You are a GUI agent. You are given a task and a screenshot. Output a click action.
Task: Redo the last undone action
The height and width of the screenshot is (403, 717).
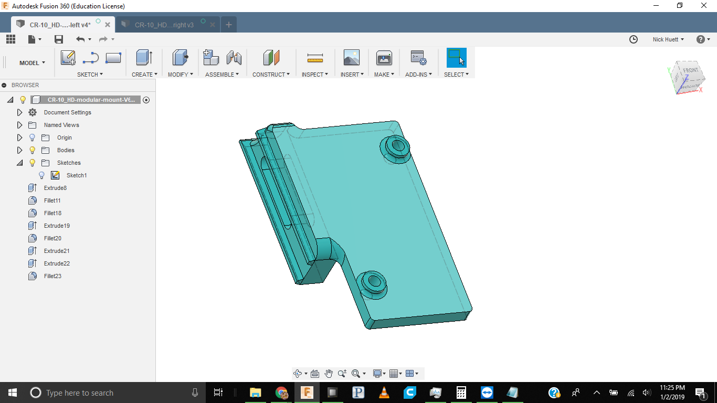pyautogui.click(x=103, y=39)
